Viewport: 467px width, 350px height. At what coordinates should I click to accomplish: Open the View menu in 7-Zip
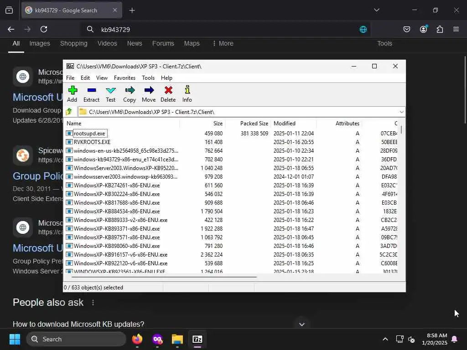[x=102, y=77]
